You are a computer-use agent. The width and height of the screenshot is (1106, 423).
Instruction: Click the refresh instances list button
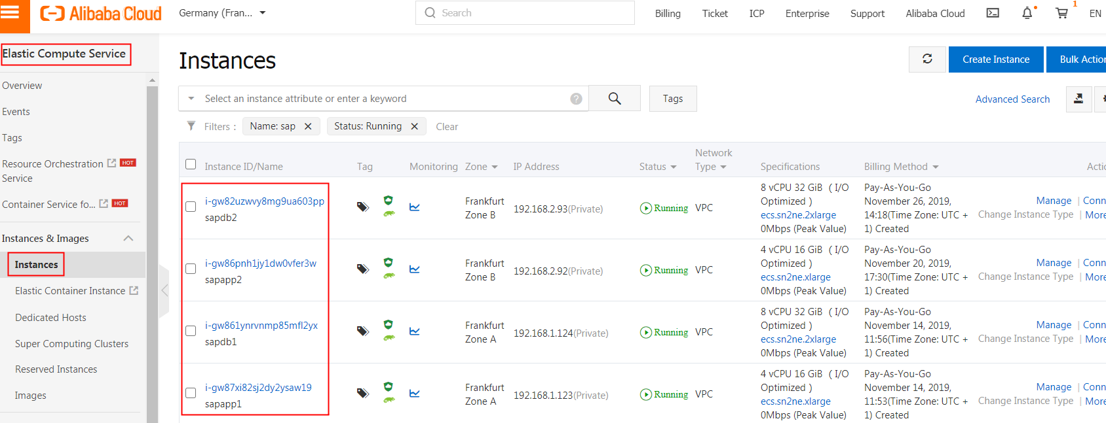point(927,59)
